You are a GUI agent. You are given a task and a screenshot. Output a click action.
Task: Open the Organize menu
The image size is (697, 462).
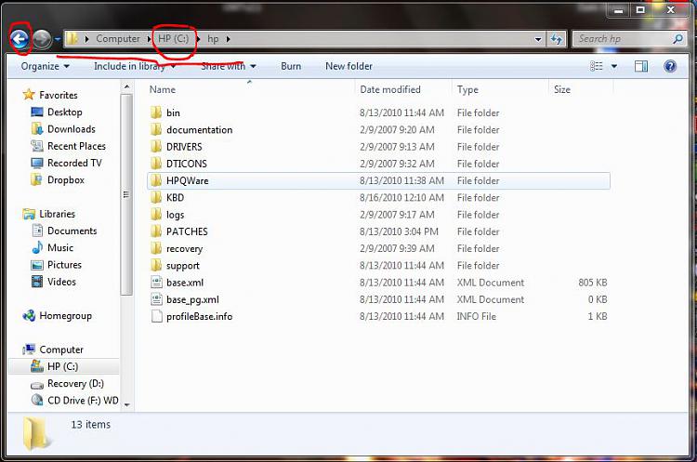click(x=45, y=66)
